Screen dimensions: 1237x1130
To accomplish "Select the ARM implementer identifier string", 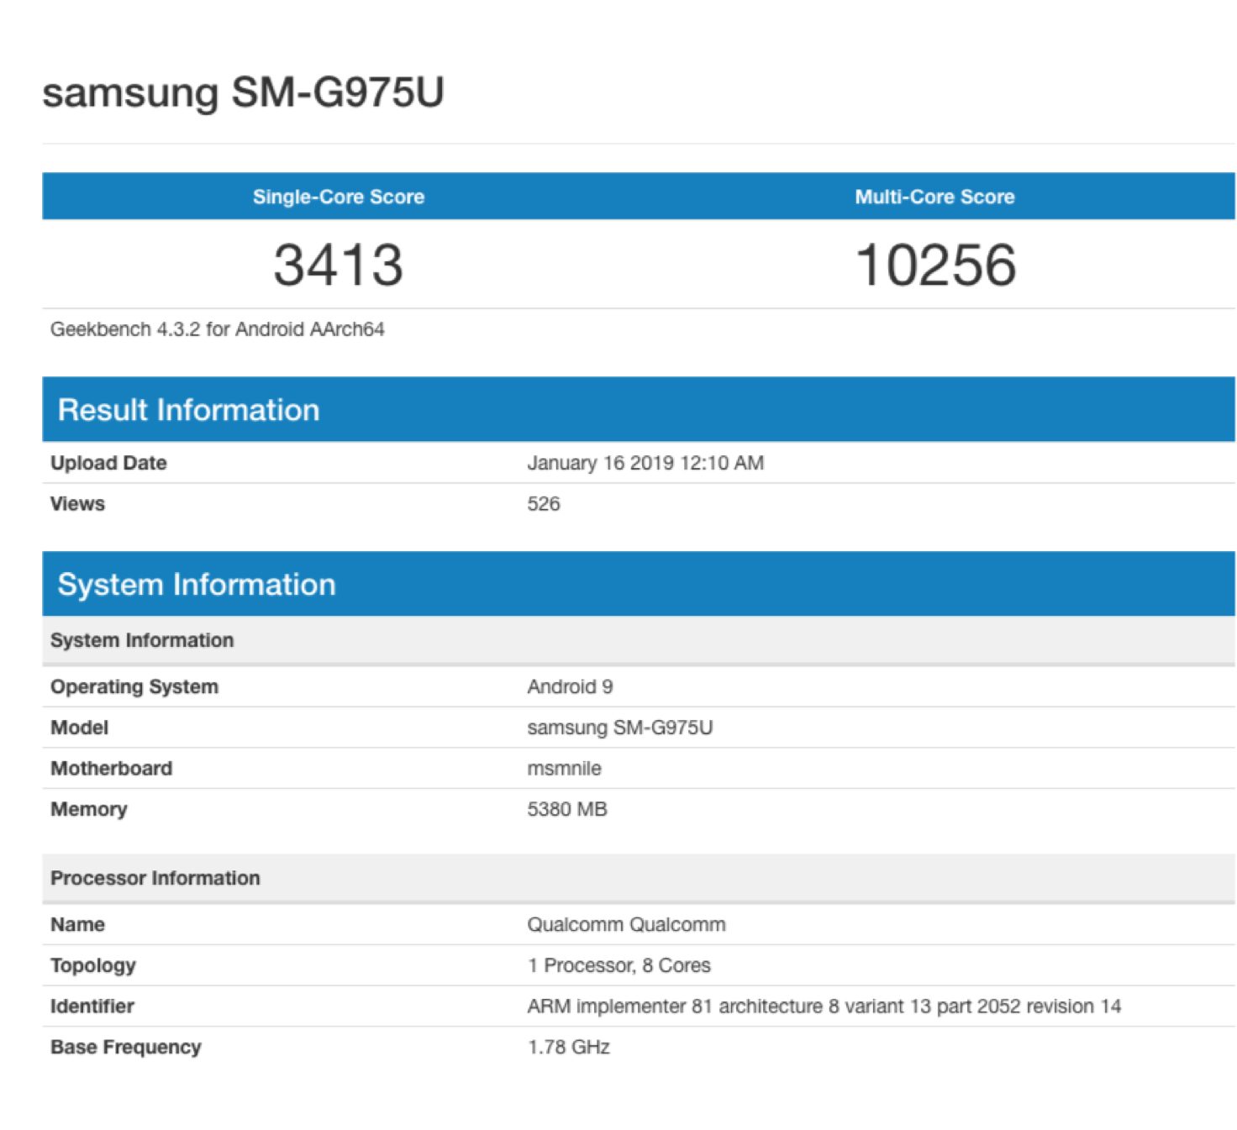I will click(x=824, y=1006).
